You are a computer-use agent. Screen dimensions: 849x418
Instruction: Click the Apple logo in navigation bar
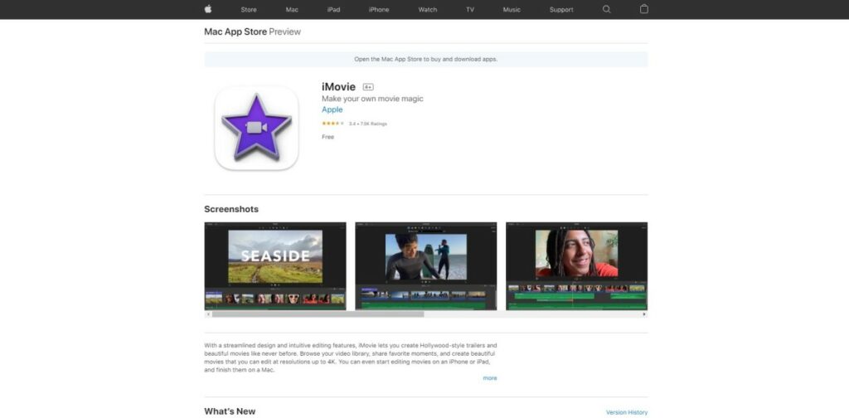click(208, 8)
